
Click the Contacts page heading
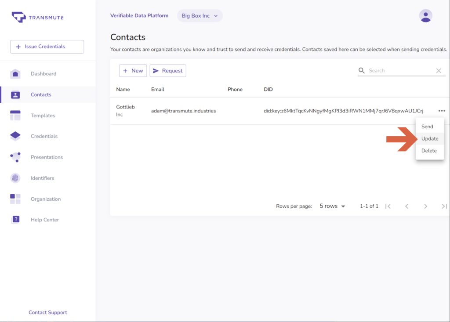[x=128, y=37]
